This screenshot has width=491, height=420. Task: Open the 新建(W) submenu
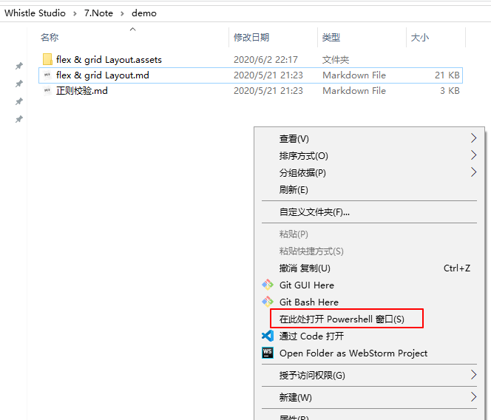pos(370,397)
